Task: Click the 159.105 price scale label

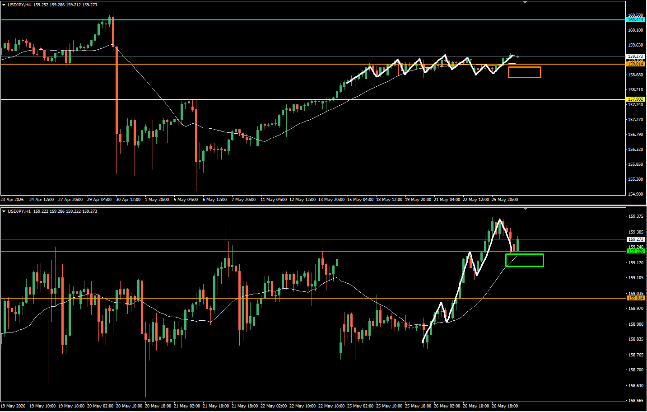Action: tap(635, 278)
